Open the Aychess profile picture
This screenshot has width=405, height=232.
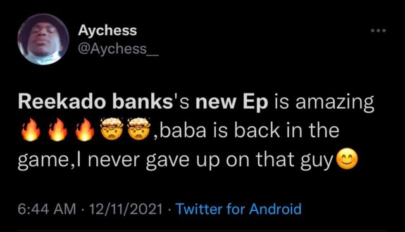(x=43, y=39)
